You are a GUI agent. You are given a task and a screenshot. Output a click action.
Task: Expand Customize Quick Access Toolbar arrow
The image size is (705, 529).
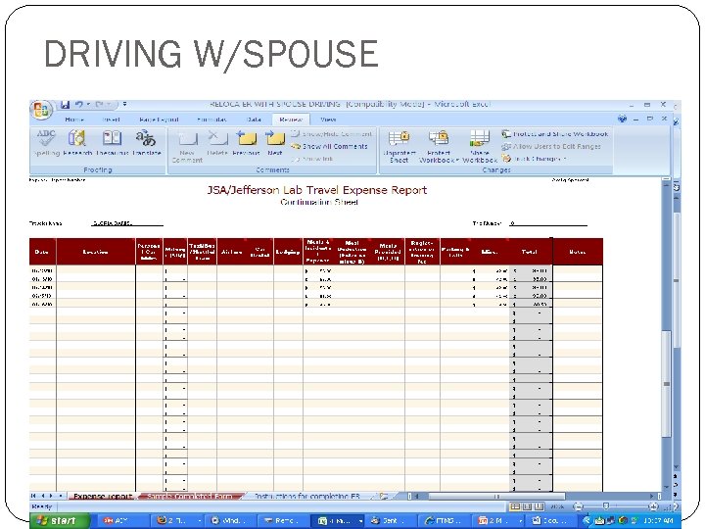coord(124,105)
